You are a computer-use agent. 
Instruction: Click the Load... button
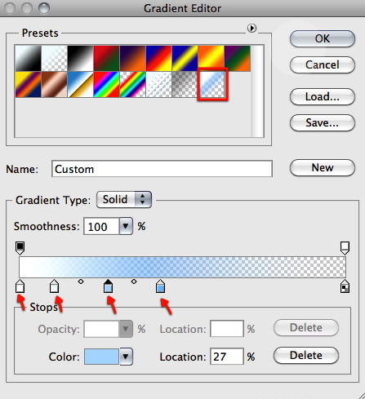coord(323,96)
